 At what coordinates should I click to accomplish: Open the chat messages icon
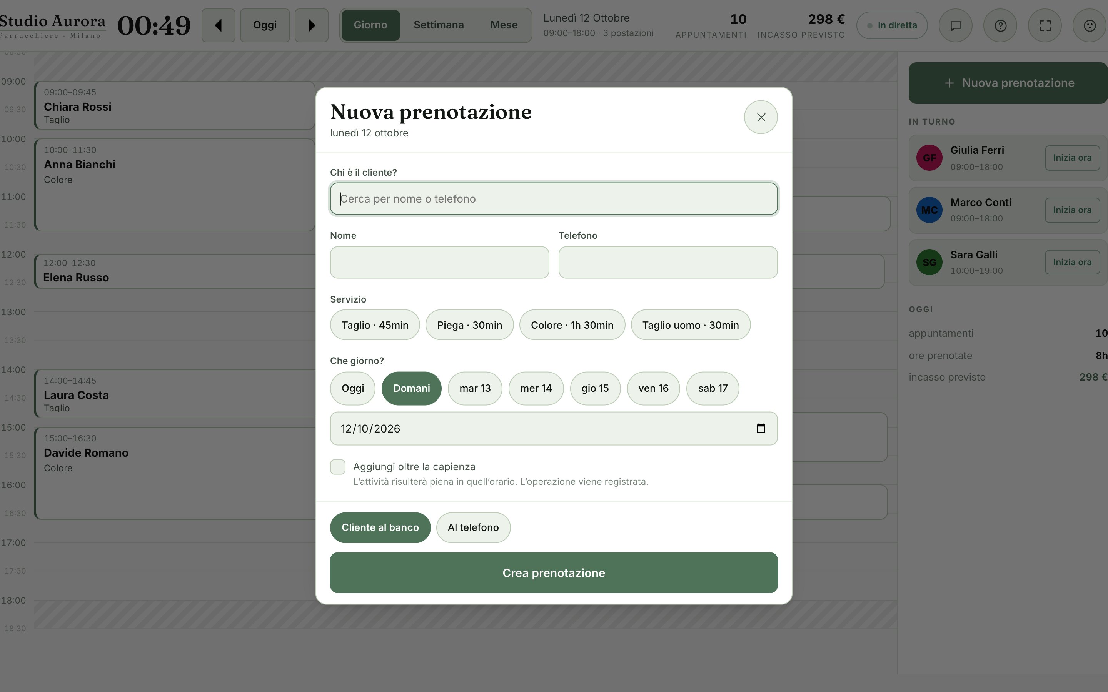click(956, 26)
